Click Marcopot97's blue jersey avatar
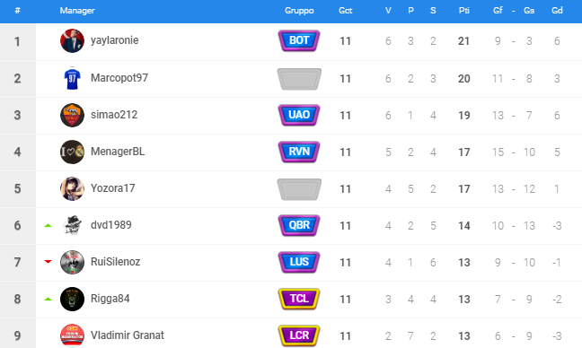Viewport: 582px width, 348px height. [x=72, y=78]
